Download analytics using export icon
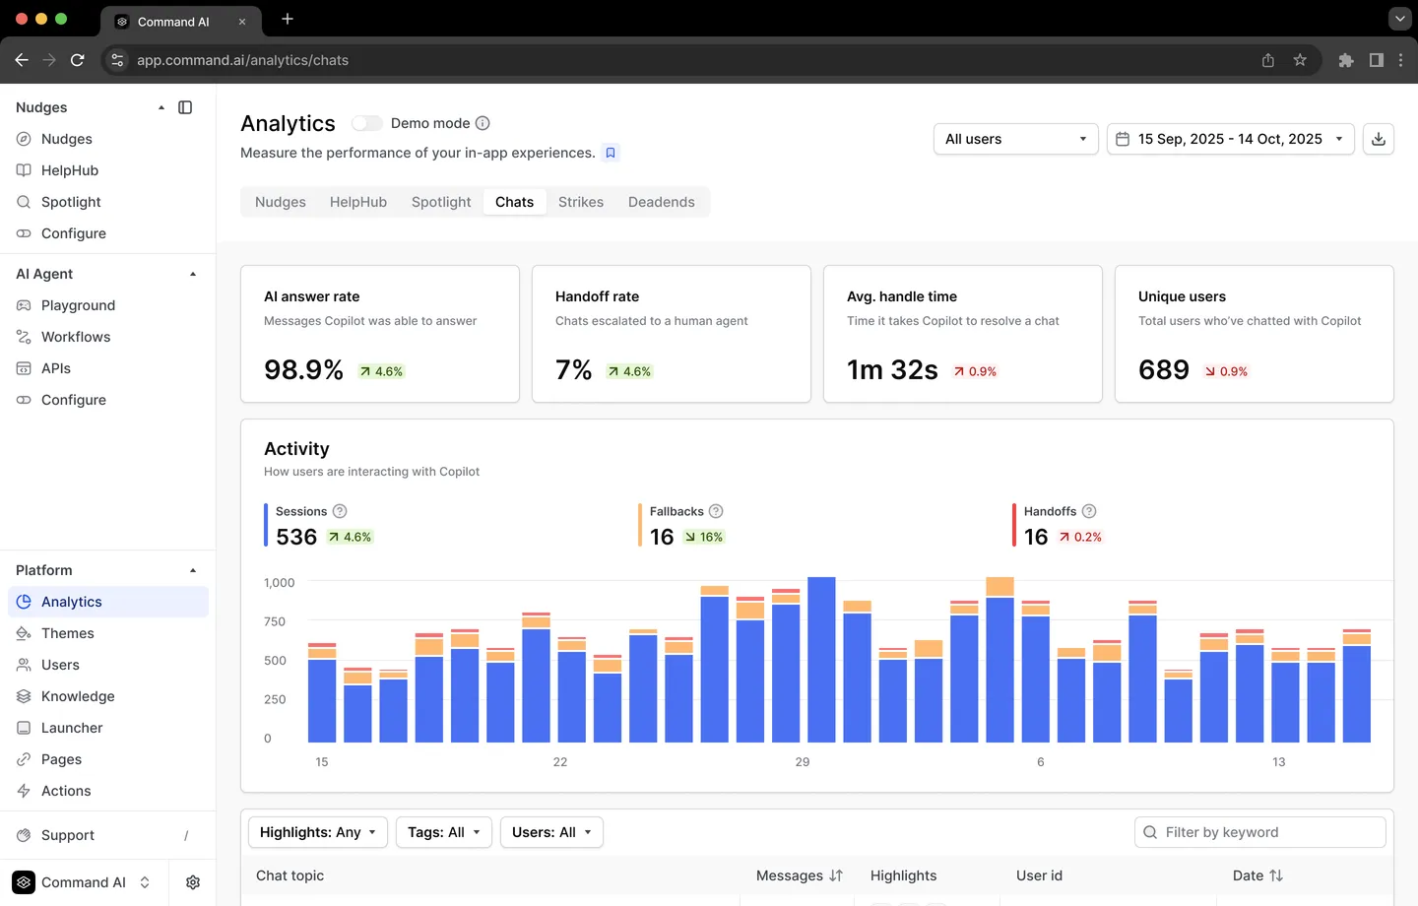 coord(1379,139)
